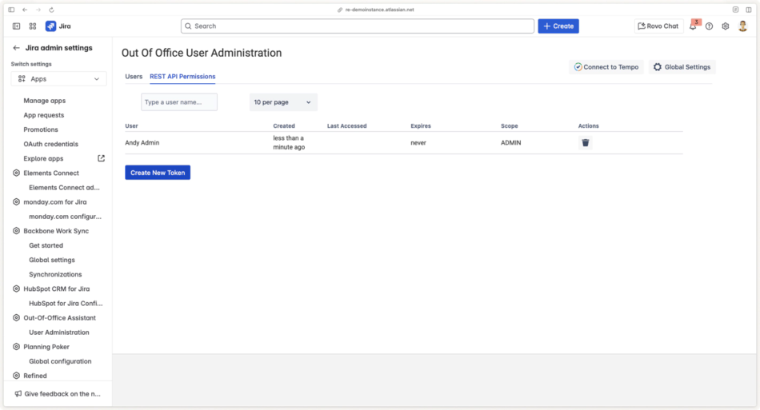760x410 pixels.
Task: Toggle the sidebar collapse icon
Action: [17, 26]
